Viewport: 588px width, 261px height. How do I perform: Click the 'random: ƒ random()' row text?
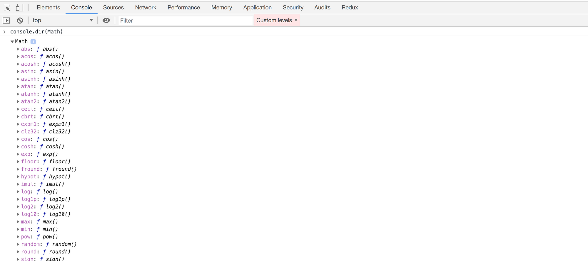pyautogui.click(x=49, y=244)
